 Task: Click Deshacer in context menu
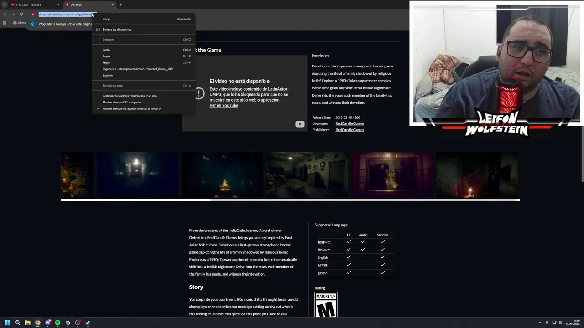[x=143, y=40]
